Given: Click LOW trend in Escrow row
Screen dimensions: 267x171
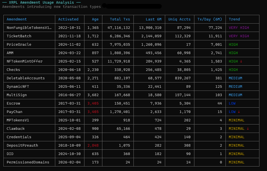Looking at the screenshot, I should point(232,104).
